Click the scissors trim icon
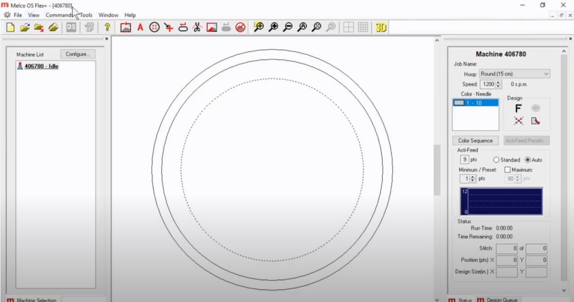This screenshot has width=574, height=302. [197, 27]
